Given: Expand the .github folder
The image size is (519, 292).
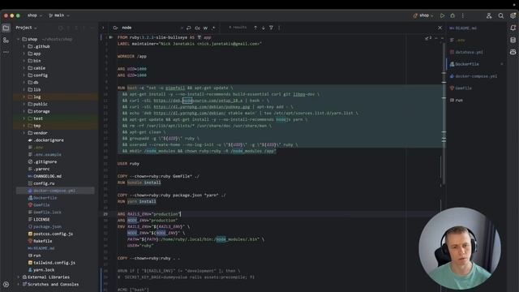Looking at the screenshot, I should click(24, 46).
